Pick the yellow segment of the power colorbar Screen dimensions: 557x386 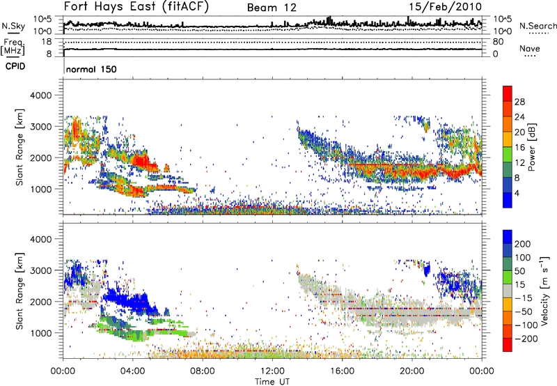(x=508, y=139)
